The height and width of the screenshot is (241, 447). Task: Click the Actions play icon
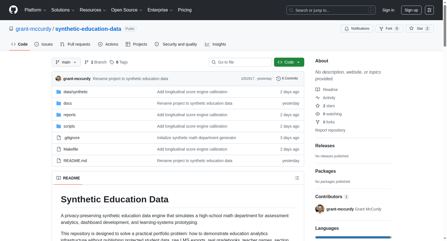(x=100, y=44)
